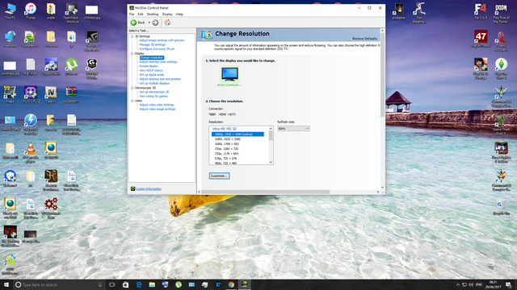The image size is (517, 290).
Task: Collapse the Display tree node
Action: pyautogui.click(x=132, y=53)
